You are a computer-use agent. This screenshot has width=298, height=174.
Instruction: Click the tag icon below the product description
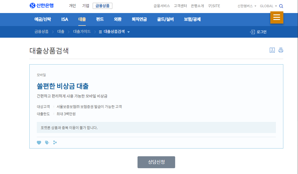click(x=47, y=142)
